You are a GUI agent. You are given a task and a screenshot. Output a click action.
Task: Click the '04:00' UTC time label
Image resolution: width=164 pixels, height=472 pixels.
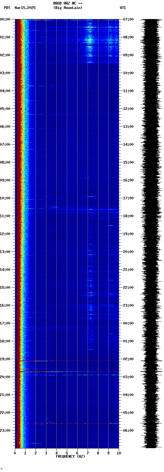pos(128,395)
